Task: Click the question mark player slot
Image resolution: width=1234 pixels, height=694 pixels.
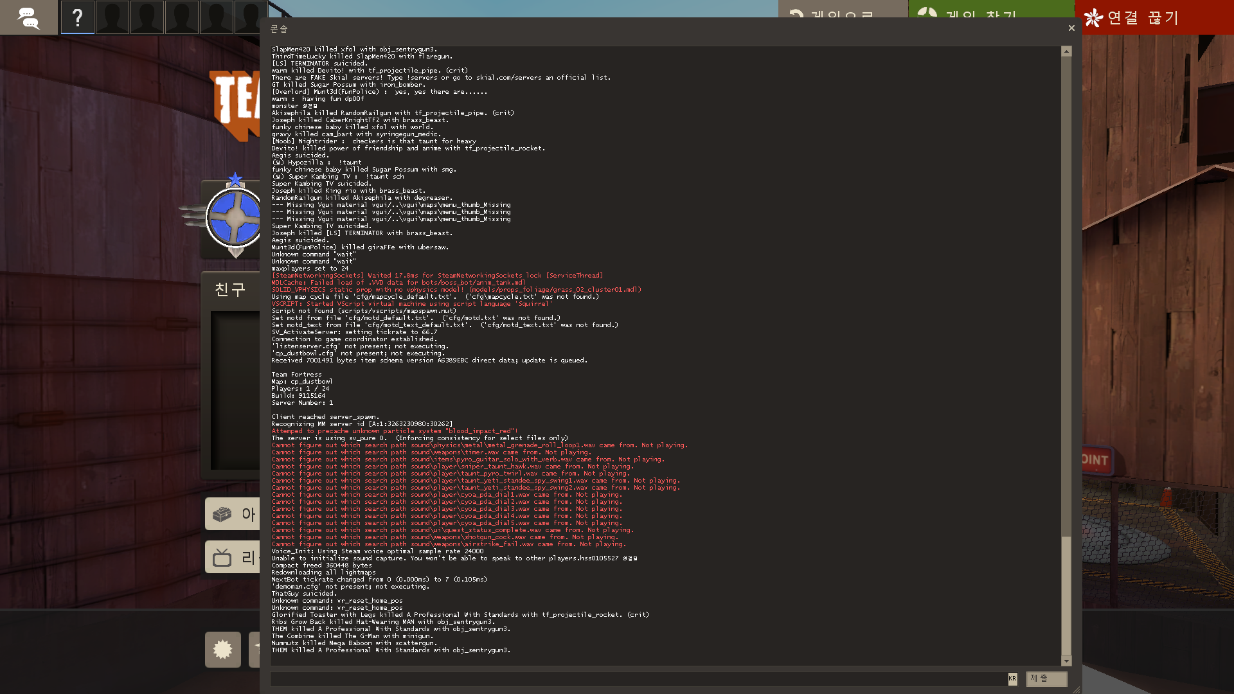Action: pyautogui.click(x=78, y=17)
